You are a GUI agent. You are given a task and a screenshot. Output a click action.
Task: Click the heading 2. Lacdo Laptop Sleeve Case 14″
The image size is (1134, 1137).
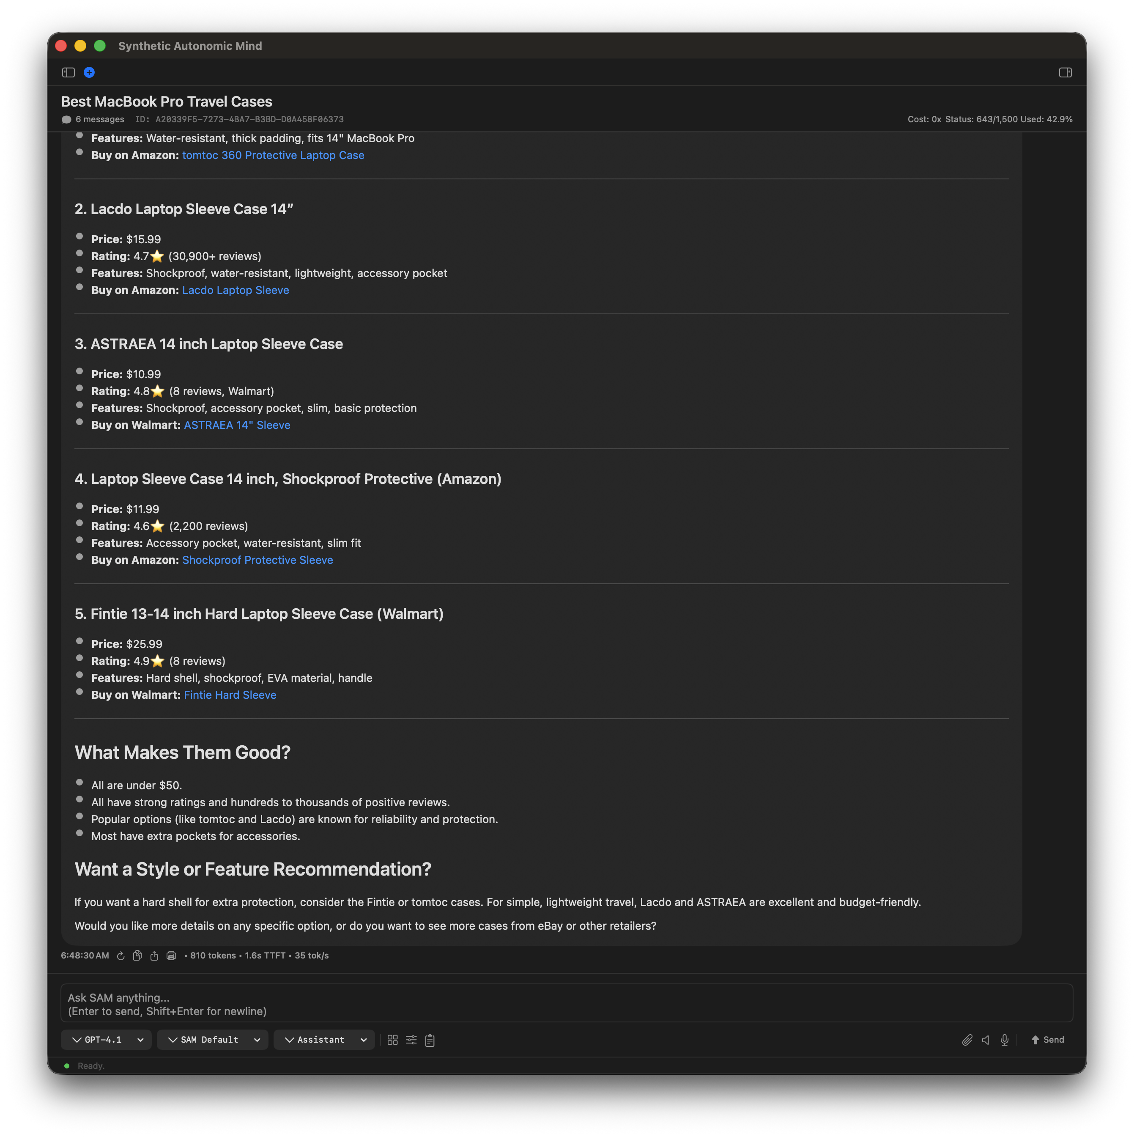184,209
